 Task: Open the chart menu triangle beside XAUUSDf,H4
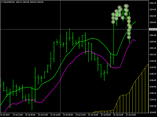tap(2, 2)
